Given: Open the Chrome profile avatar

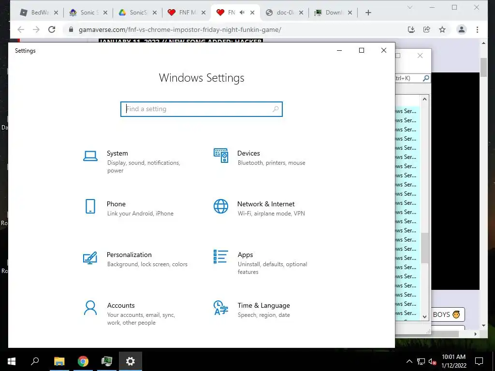Looking at the screenshot, I should pos(462,29).
